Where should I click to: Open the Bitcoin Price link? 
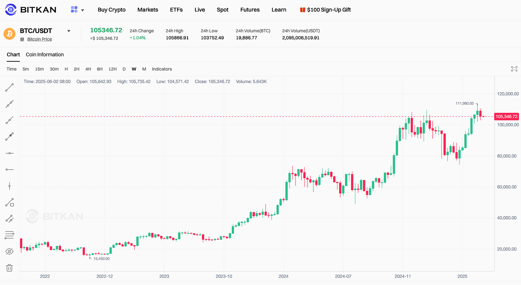(39, 39)
